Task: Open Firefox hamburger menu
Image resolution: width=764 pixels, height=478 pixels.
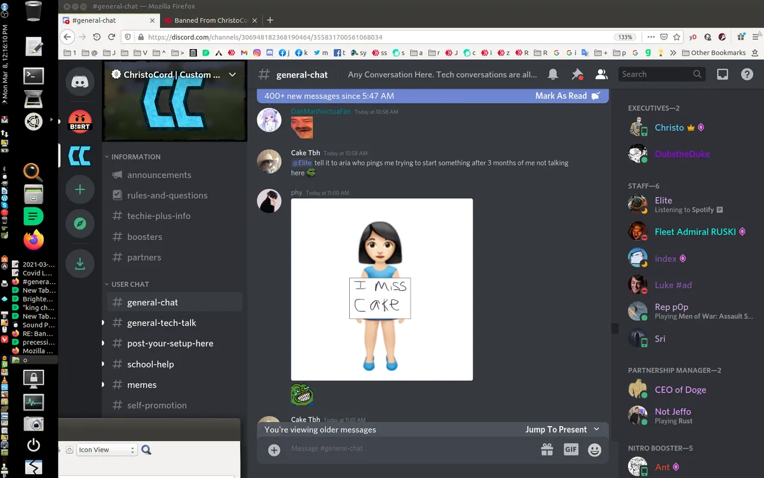Action: coord(757,36)
